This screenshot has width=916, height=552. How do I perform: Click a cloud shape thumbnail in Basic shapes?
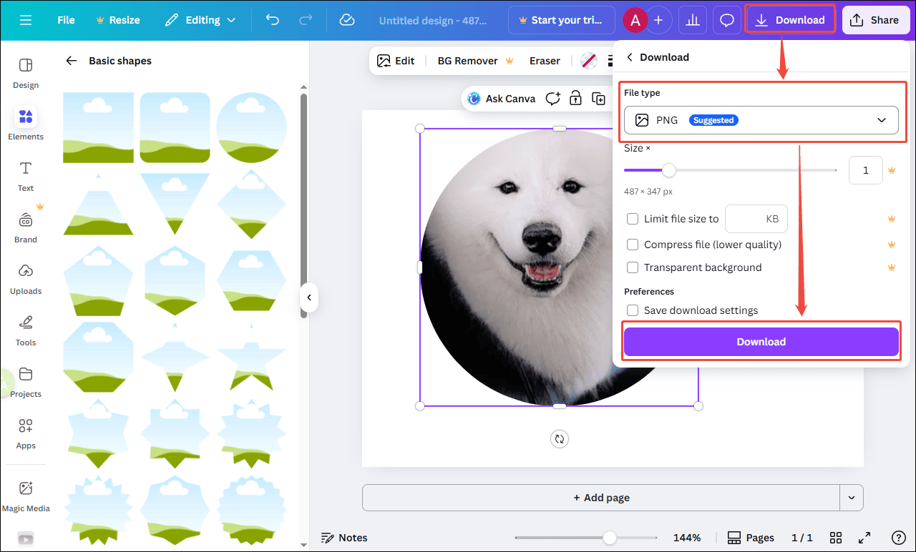98,127
